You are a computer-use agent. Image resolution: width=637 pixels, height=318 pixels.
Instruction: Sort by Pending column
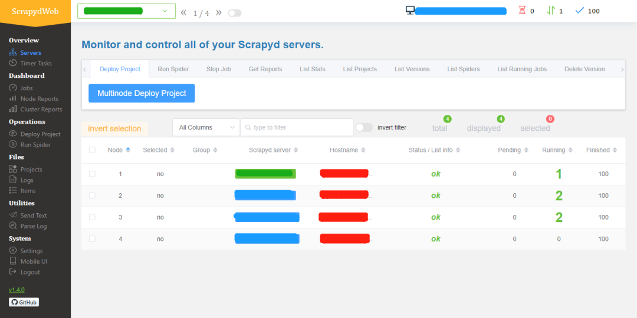point(513,150)
